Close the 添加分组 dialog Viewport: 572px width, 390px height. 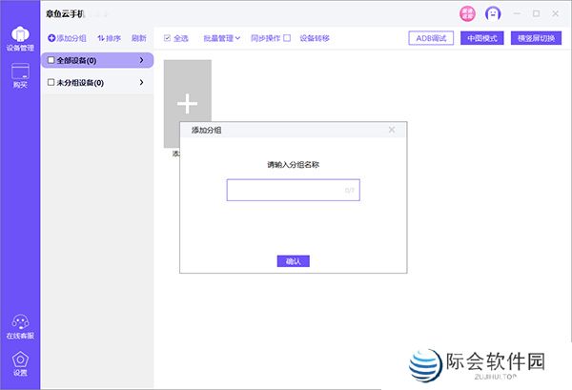(x=392, y=130)
